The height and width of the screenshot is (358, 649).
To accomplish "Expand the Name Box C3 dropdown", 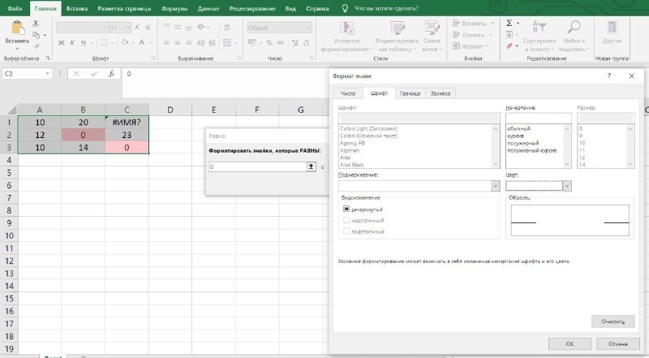I will (47, 74).
